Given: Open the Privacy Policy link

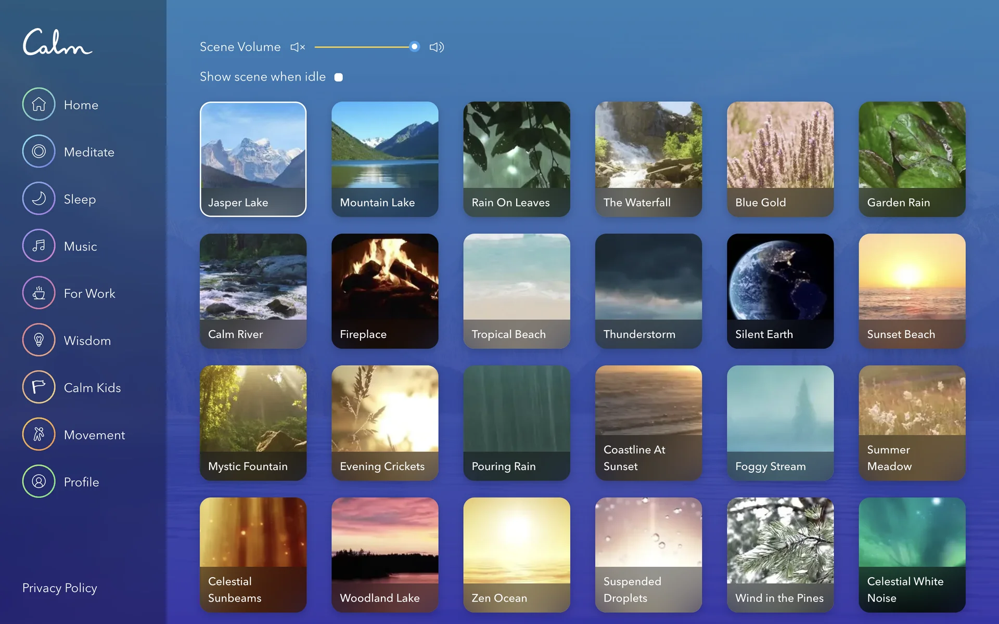Looking at the screenshot, I should pos(59,588).
